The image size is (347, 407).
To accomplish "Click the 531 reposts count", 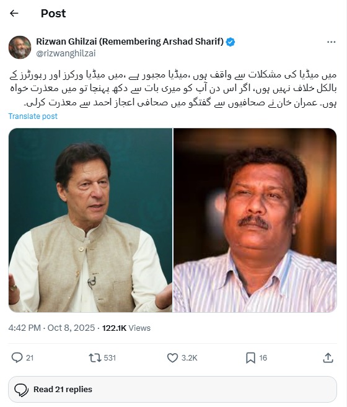I will (110, 357).
